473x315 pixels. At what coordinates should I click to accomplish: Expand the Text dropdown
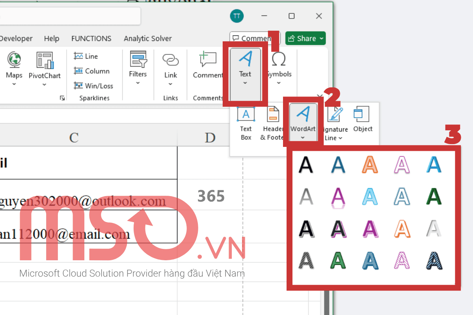point(245,83)
